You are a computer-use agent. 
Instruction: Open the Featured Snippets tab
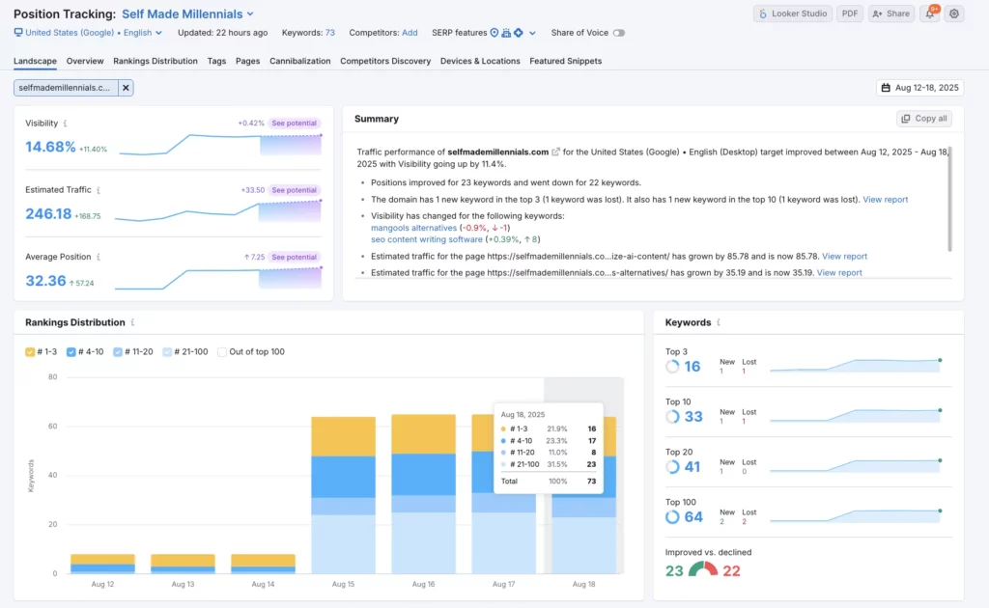[566, 60]
